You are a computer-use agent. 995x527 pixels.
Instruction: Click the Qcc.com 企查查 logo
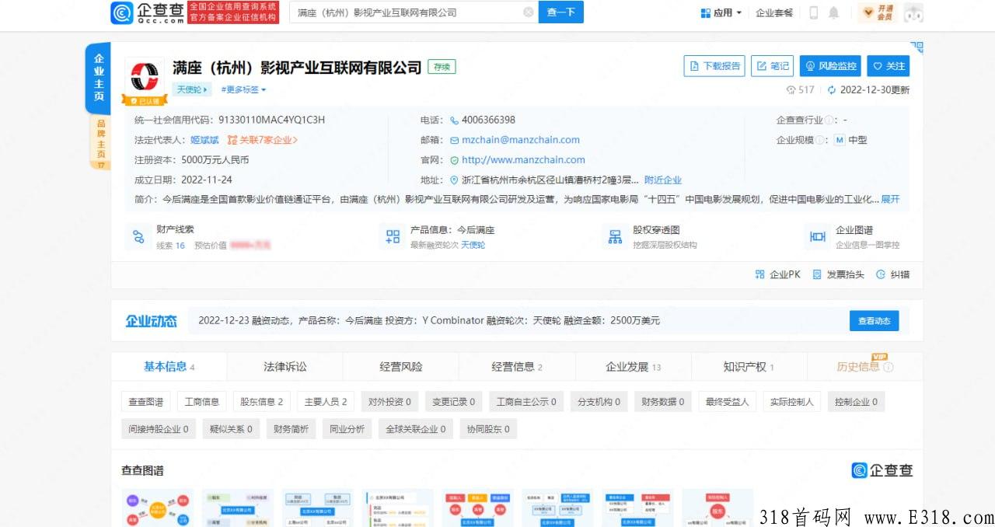[148, 12]
